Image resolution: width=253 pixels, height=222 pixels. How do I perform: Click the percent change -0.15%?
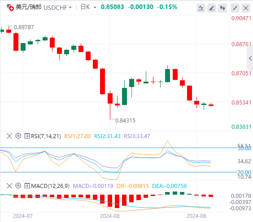(x=167, y=7)
